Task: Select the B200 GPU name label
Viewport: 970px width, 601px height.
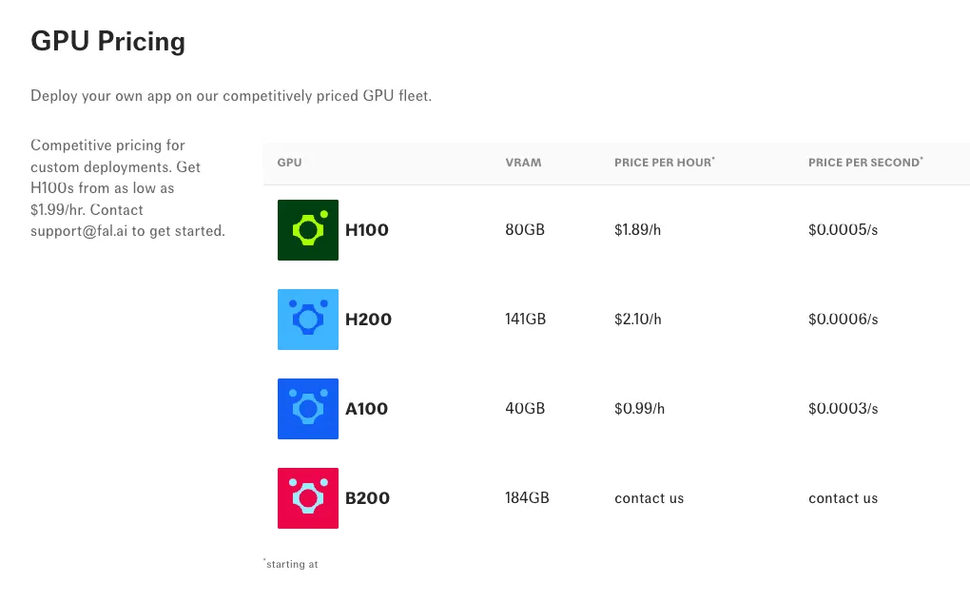Action: click(x=367, y=498)
